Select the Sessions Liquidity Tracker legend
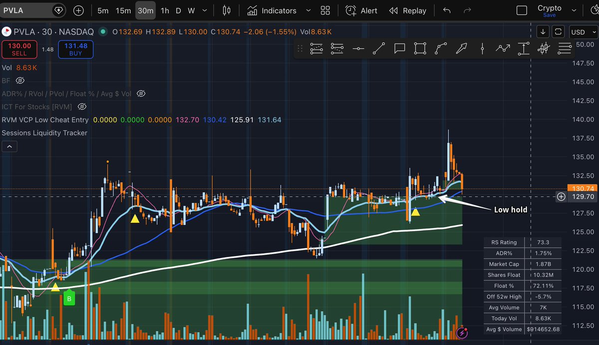Image resolution: width=599 pixels, height=345 pixels. click(x=44, y=133)
